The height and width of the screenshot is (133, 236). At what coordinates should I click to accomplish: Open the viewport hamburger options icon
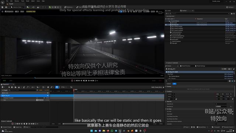[3, 11]
